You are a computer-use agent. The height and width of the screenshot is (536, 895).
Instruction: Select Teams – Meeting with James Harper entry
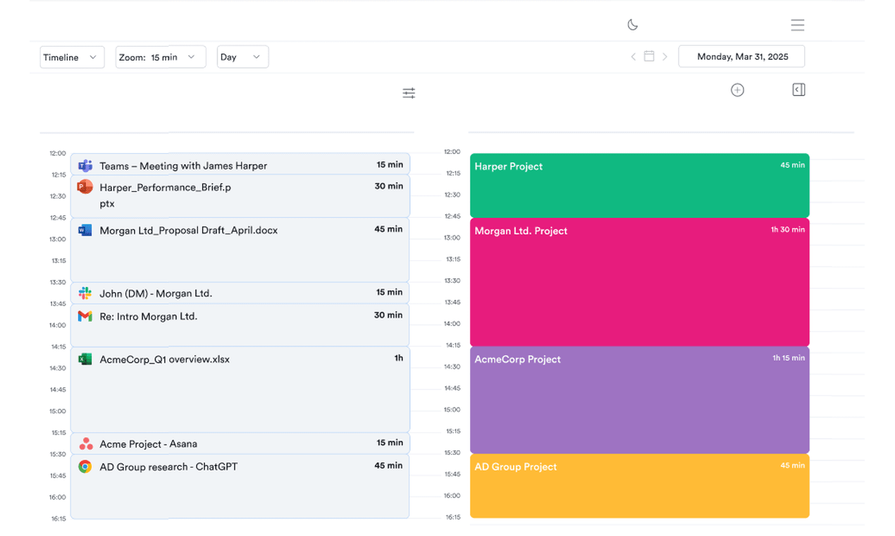coord(240,164)
